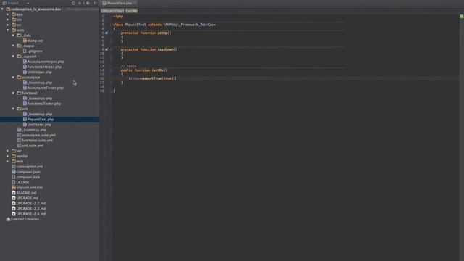The image size is (464, 261).
Task: Select acceptance.suite.yml file
Action: pos(38,135)
